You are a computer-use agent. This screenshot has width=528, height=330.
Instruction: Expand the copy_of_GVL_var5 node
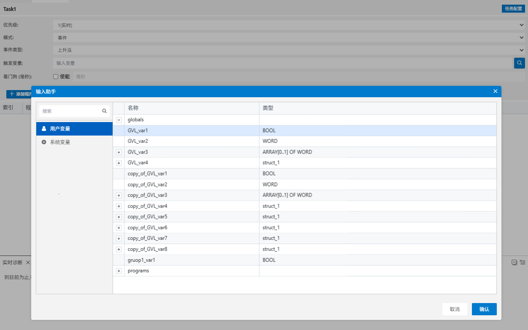(x=119, y=217)
